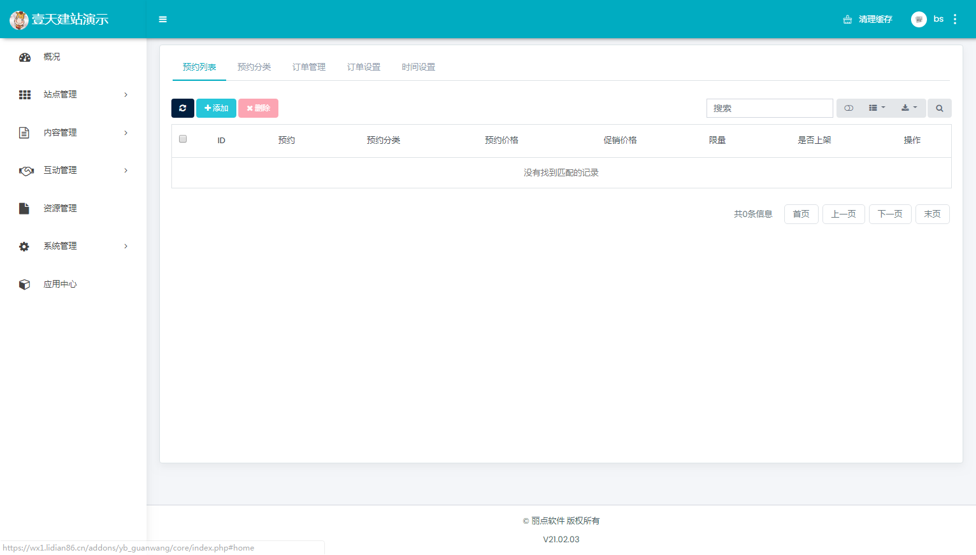
Task: Switch to the 订单设置 tab
Action: [364, 67]
